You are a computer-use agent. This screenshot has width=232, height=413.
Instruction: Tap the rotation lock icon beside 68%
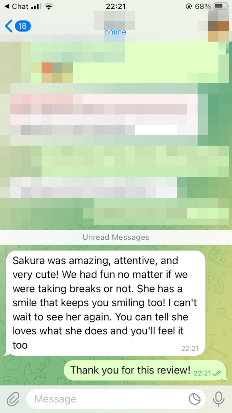pyautogui.click(x=189, y=6)
